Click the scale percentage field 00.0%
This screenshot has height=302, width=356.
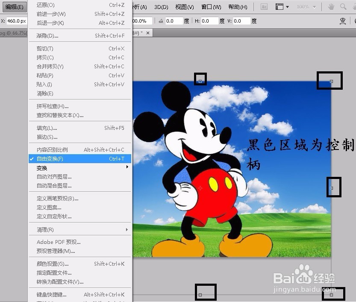tap(142, 21)
